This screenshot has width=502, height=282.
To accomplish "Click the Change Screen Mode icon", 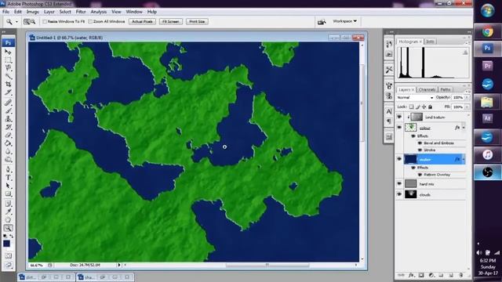I will [x=8, y=265].
